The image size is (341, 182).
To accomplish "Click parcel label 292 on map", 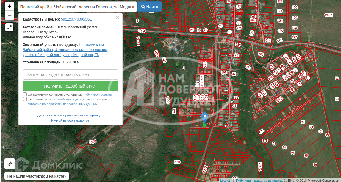I will point(204,65).
